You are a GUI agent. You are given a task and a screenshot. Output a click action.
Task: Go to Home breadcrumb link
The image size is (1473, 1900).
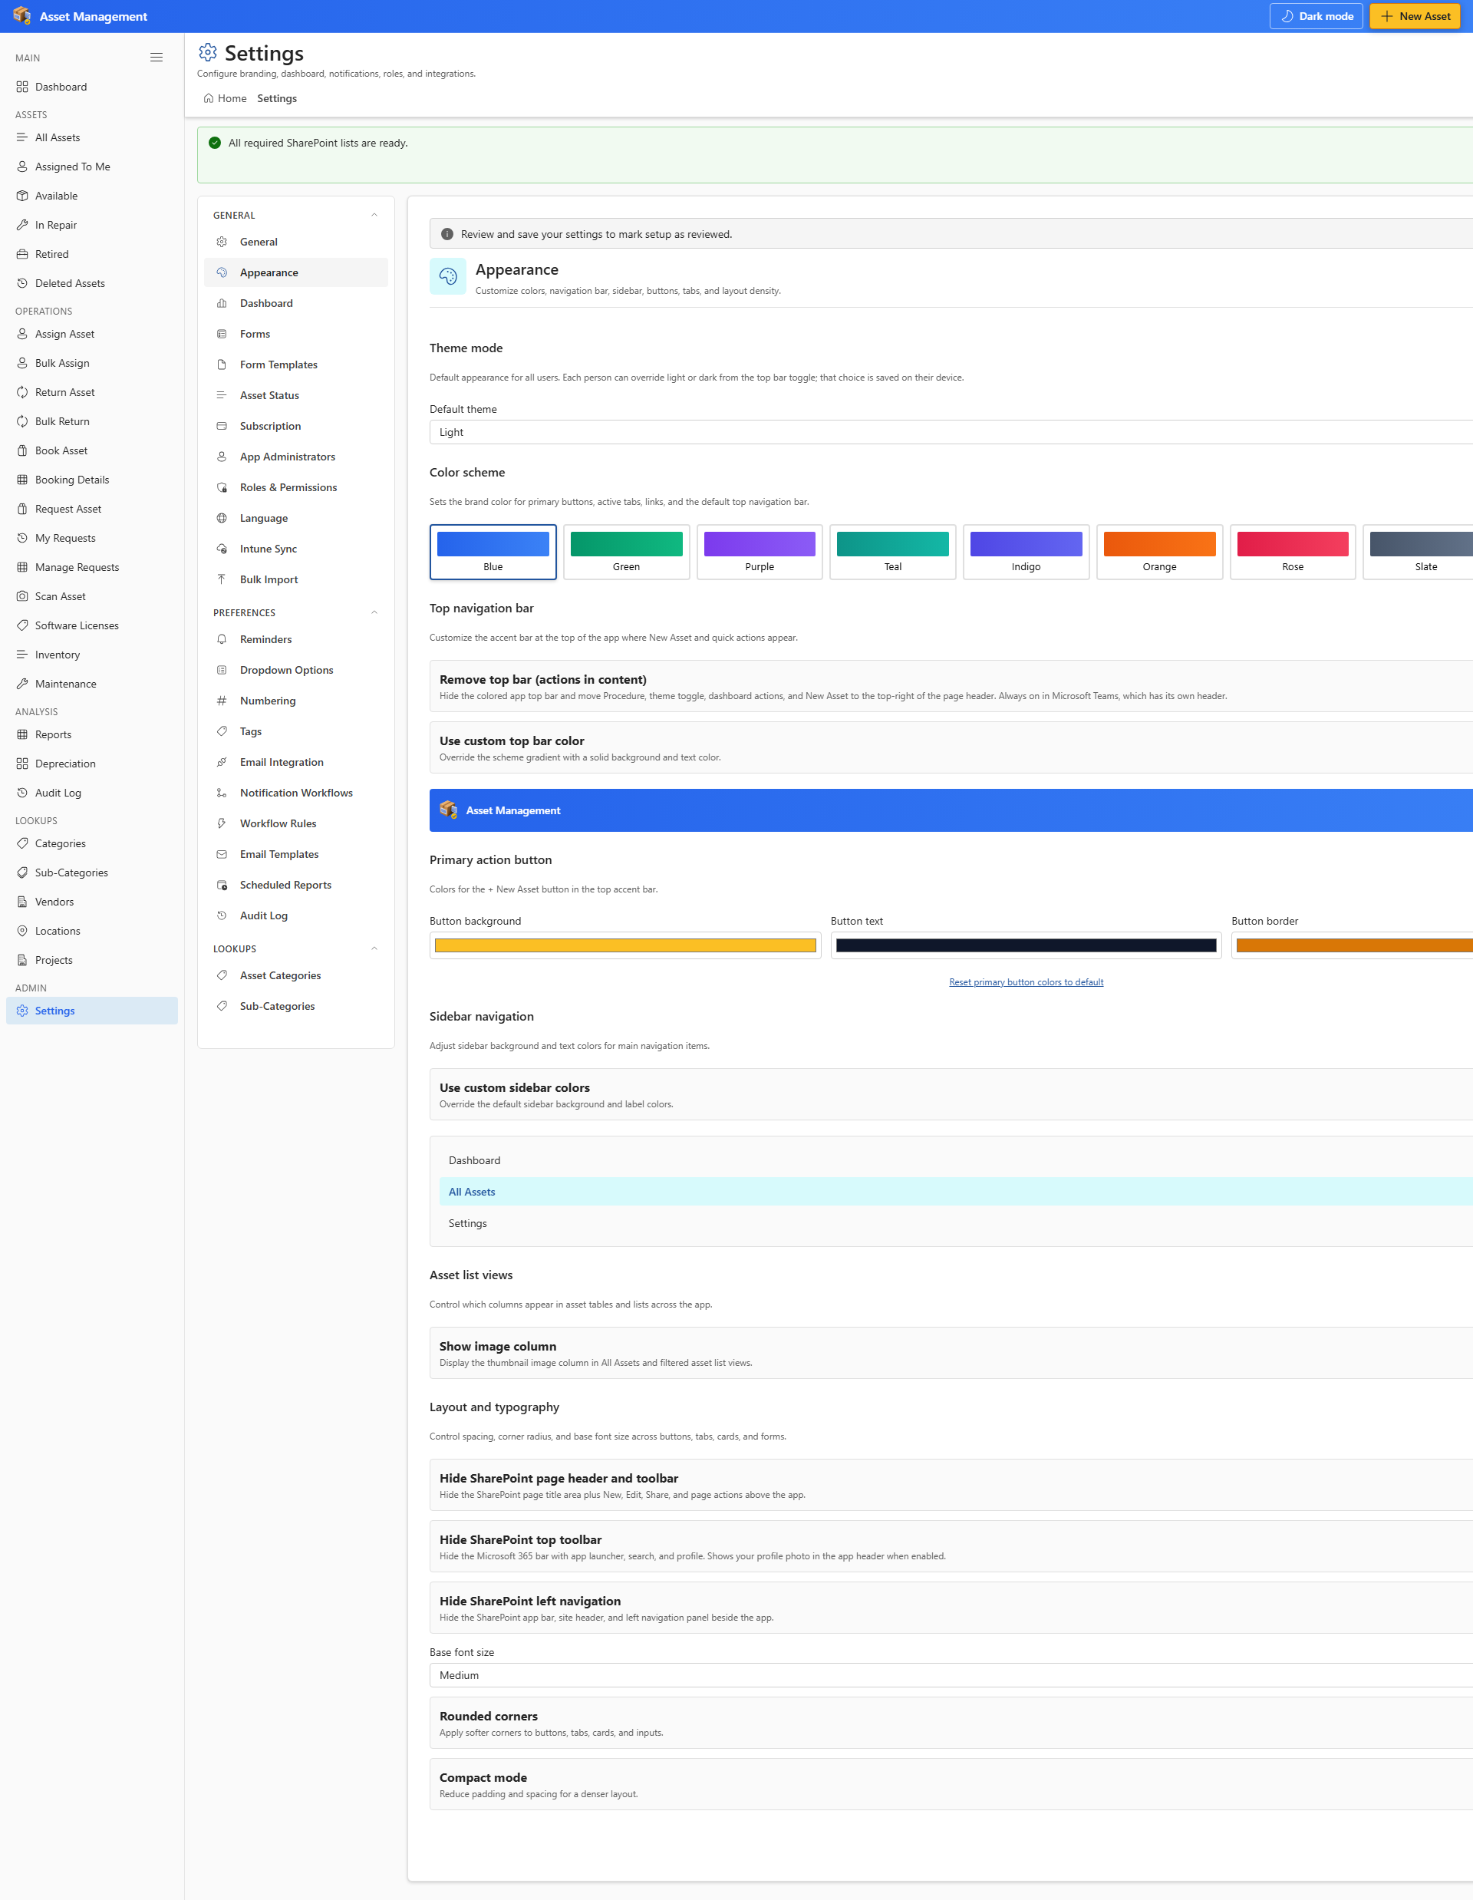[226, 98]
